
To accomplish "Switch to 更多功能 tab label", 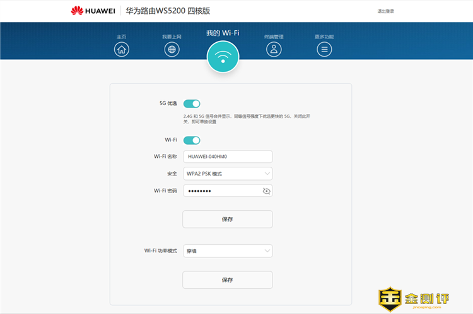I will 324,36.
